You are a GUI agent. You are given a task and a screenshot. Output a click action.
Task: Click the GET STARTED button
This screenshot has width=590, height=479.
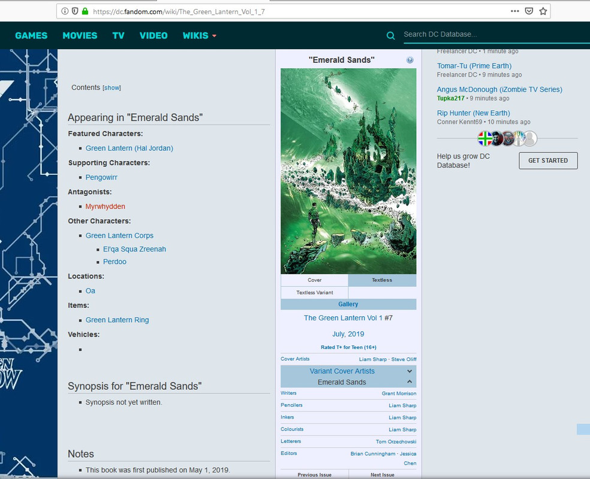click(548, 160)
